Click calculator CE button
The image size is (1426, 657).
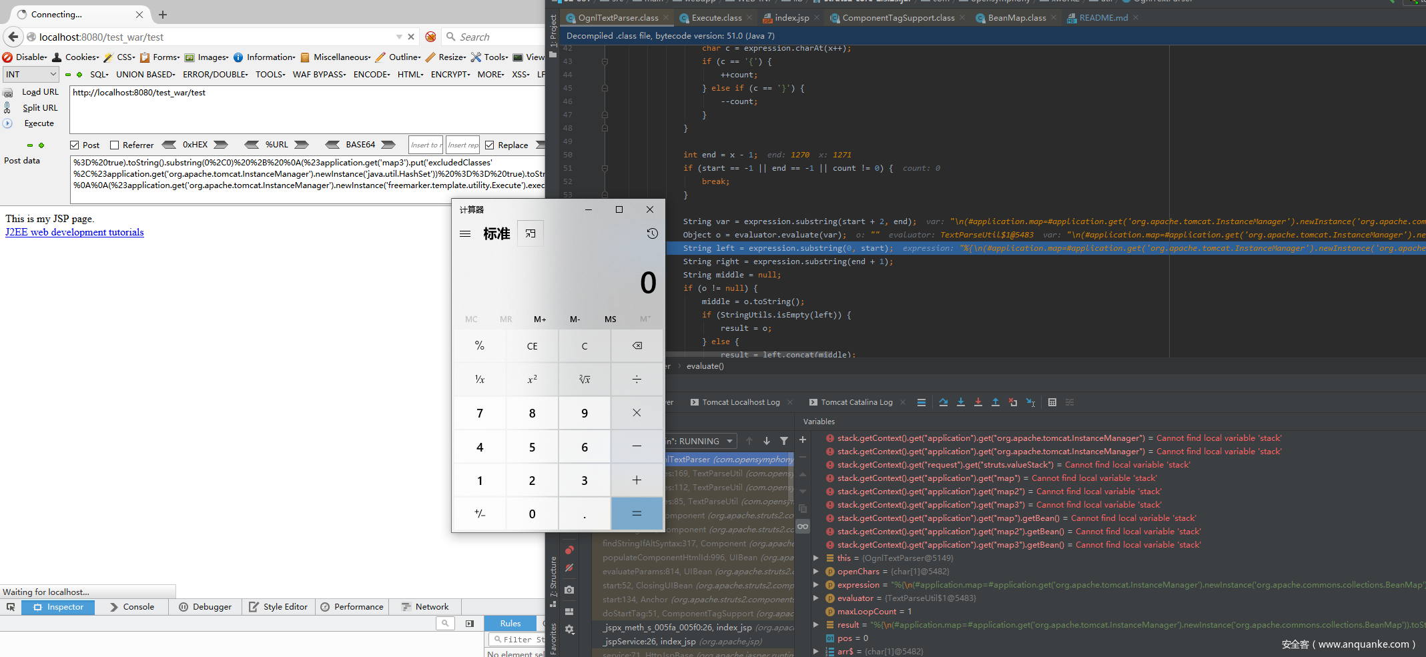pyautogui.click(x=532, y=346)
